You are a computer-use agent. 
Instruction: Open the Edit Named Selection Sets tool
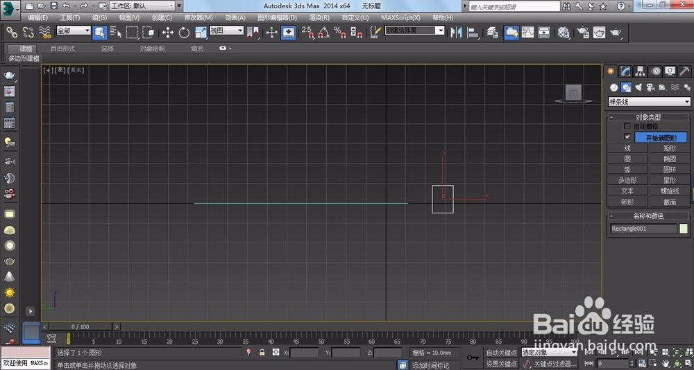click(375, 33)
